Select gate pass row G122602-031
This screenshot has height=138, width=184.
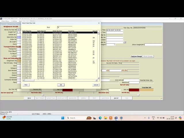click(60, 66)
